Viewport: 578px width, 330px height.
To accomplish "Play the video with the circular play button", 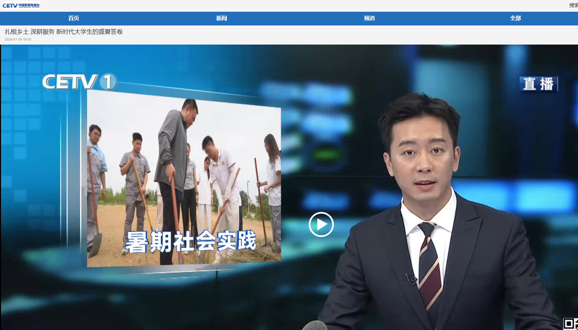I will [321, 224].
